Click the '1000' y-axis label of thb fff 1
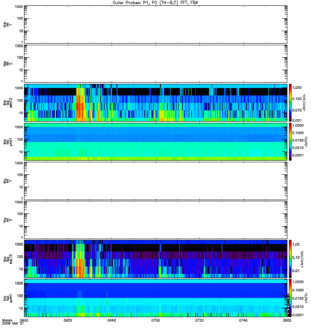311x332 pixels. [19, 7]
